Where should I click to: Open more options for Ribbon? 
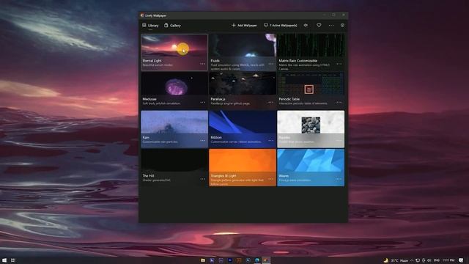point(271,140)
